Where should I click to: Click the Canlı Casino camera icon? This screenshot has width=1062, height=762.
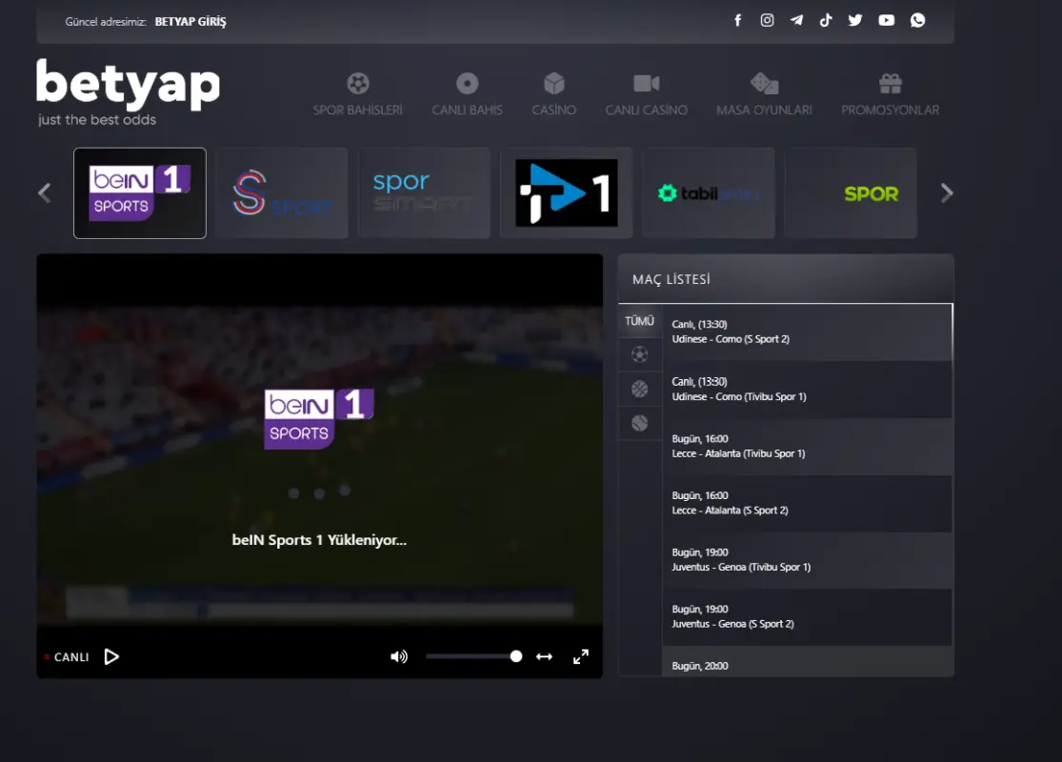(647, 83)
